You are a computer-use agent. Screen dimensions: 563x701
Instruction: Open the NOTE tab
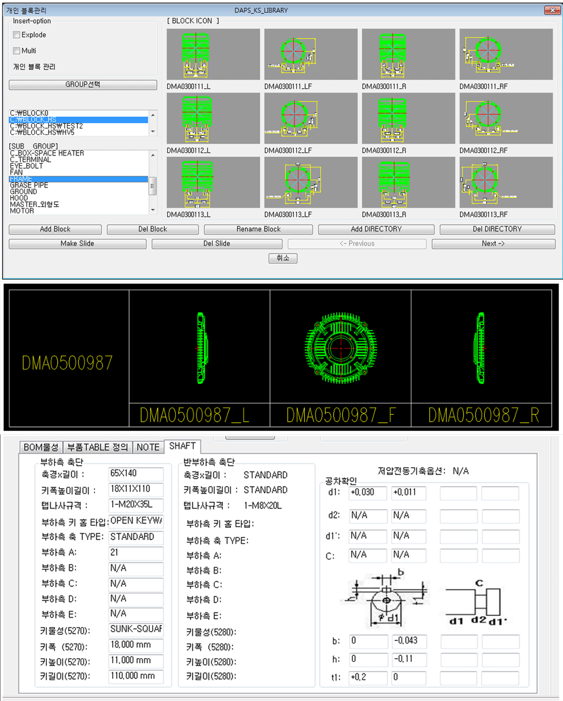point(148,447)
